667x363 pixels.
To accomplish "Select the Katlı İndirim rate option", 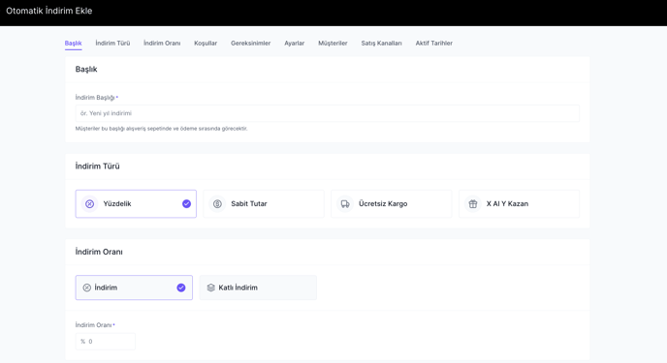I will (x=258, y=287).
